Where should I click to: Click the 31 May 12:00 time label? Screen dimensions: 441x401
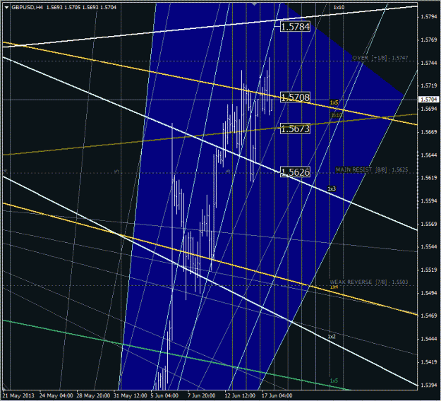131,395
